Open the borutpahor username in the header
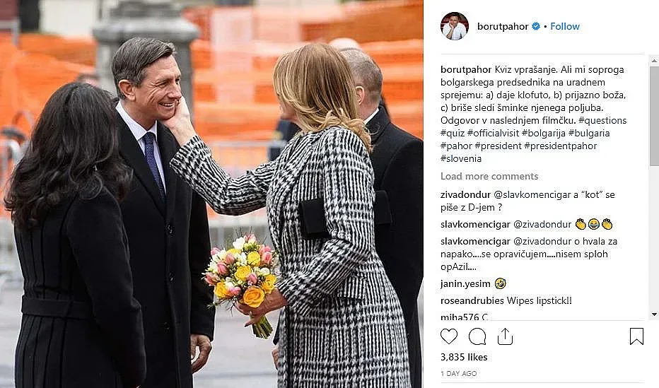The height and width of the screenshot is (388, 659). point(503,26)
